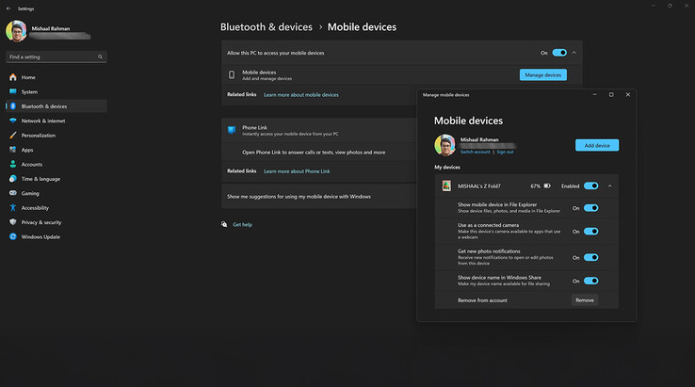Open Home in Settings sidebar
The height and width of the screenshot is (387, 695).
click(x=57, y=77)
